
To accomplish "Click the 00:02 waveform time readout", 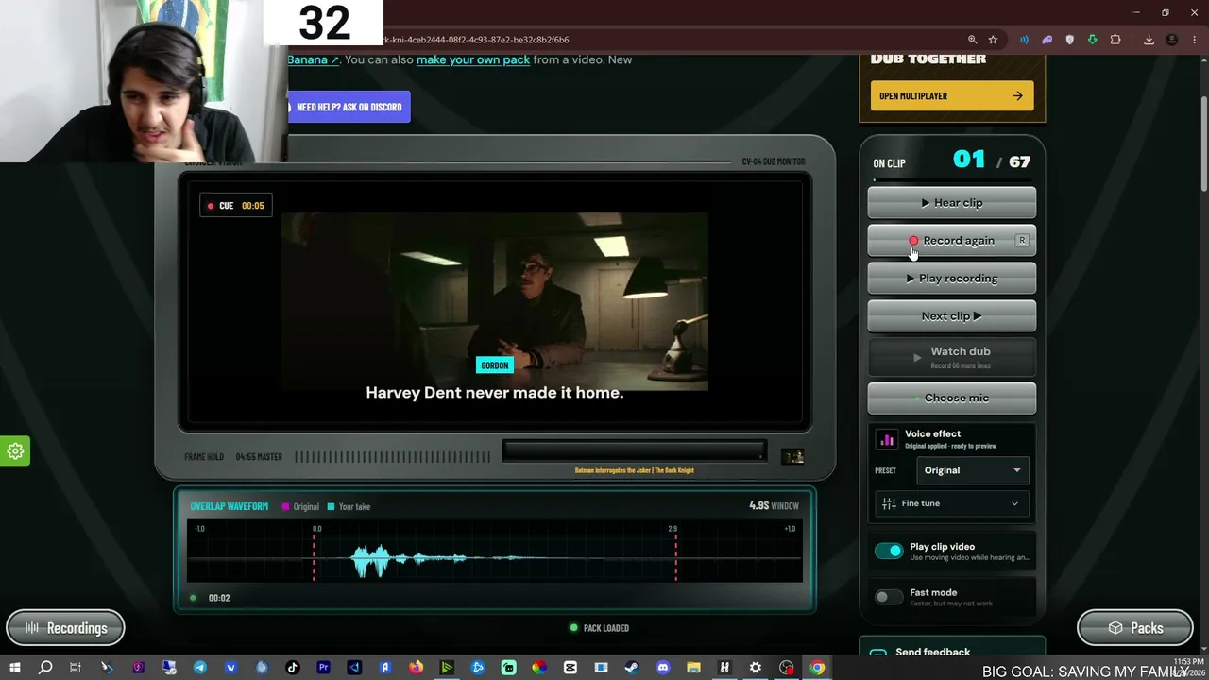I will pos(219,598).
